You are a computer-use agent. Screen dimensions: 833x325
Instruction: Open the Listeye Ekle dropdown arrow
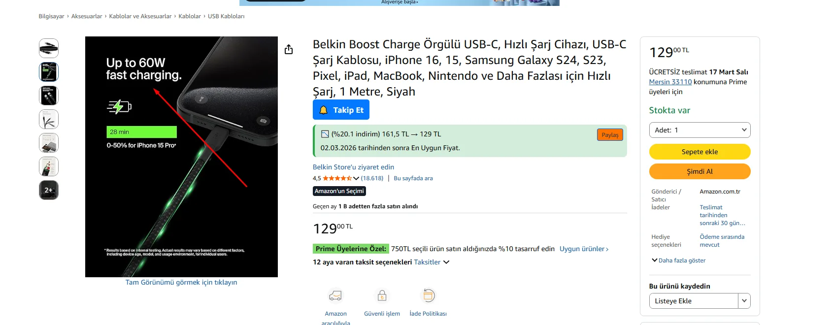pyautogui.click(x=744, y=301)
